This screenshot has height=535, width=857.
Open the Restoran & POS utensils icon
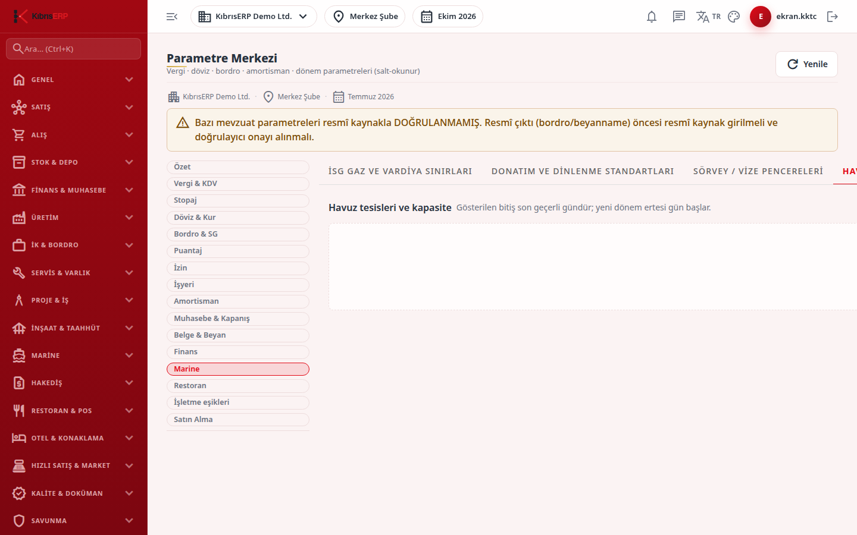[19, 411]
